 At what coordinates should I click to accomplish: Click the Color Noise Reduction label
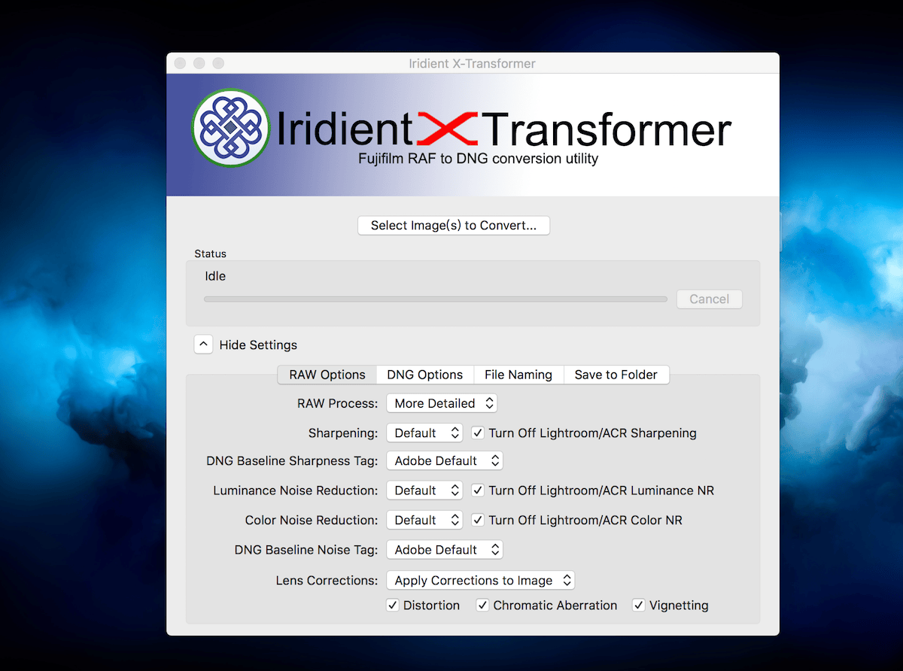click(312, 520)
